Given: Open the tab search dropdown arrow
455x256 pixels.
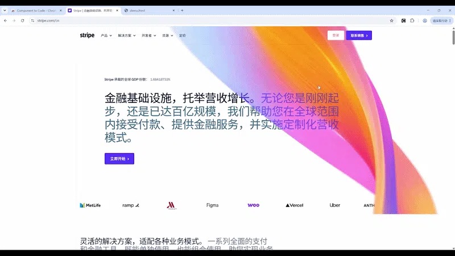Looking at the screenshot, I should (x=5, y=10).
